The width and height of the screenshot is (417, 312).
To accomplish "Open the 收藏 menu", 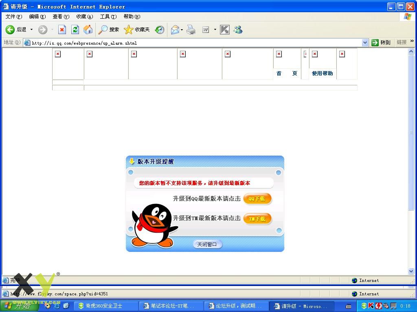I will 85,16.
